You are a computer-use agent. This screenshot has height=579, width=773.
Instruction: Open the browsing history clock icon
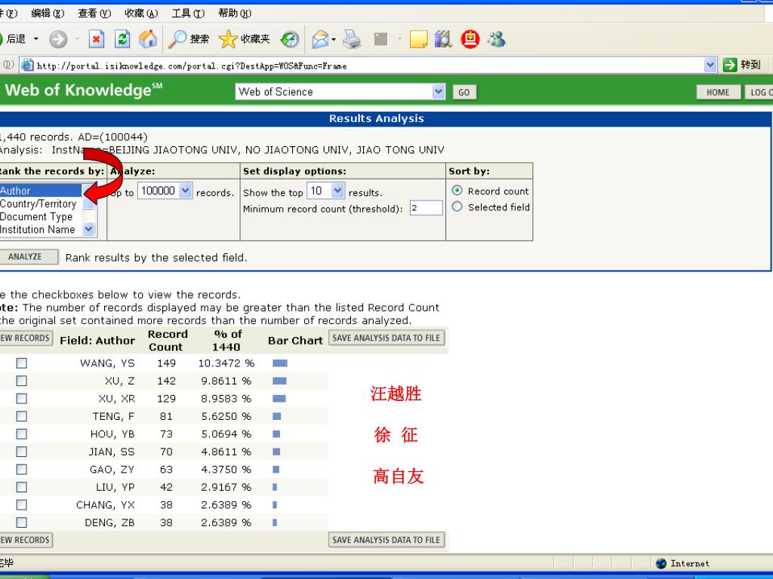(289, 39)
